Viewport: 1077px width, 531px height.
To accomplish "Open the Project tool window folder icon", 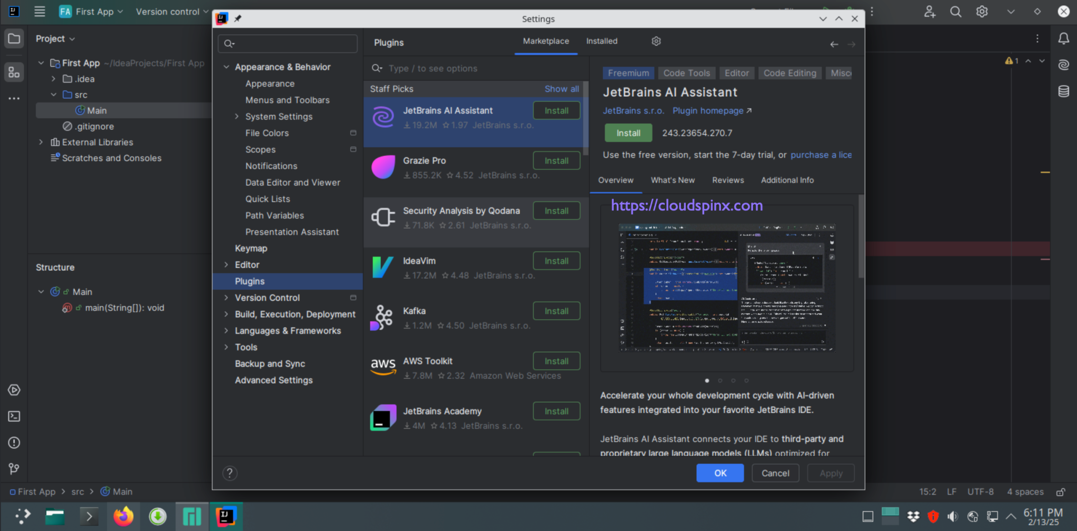I will 14,38.
